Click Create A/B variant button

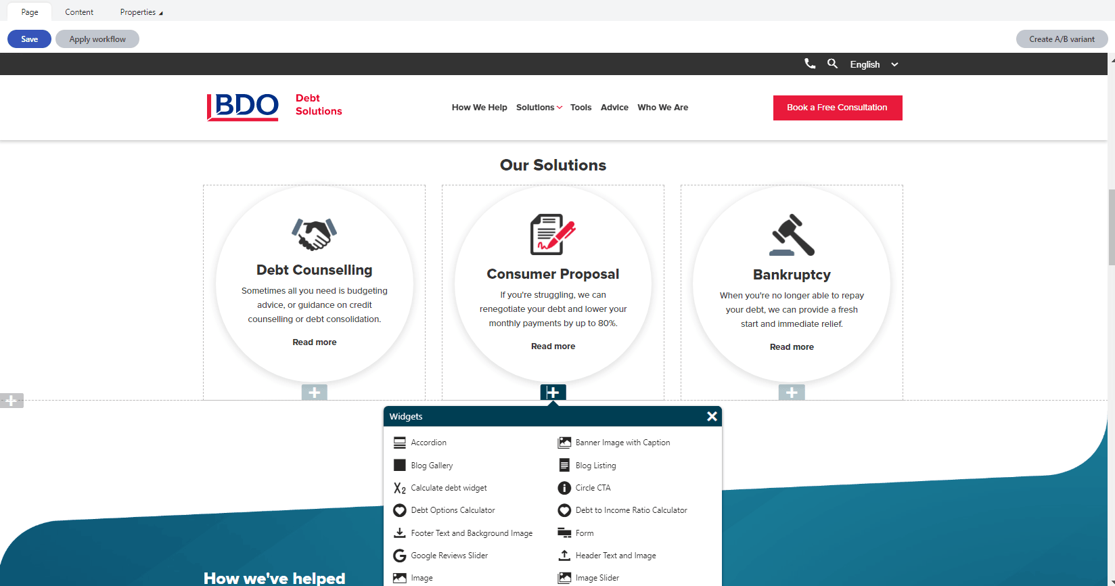(x=1062, y=39)
